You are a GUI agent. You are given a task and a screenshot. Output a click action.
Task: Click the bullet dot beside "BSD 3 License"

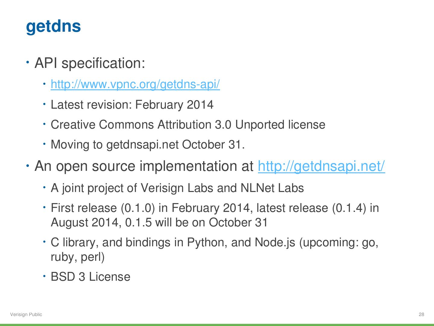click(44, 276)
